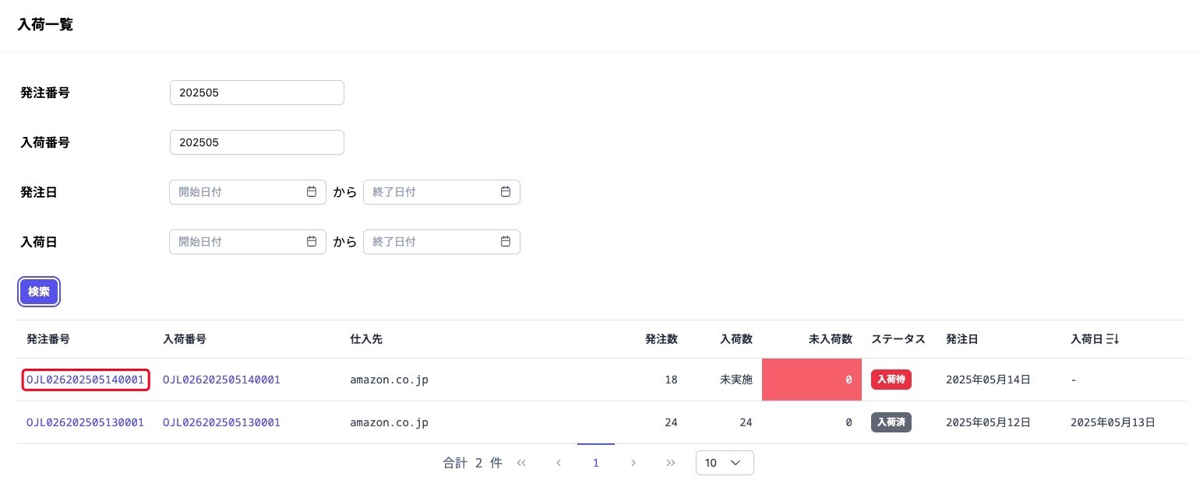Click the sort icon beside 入荷日 header

(x=1113, y=339)
